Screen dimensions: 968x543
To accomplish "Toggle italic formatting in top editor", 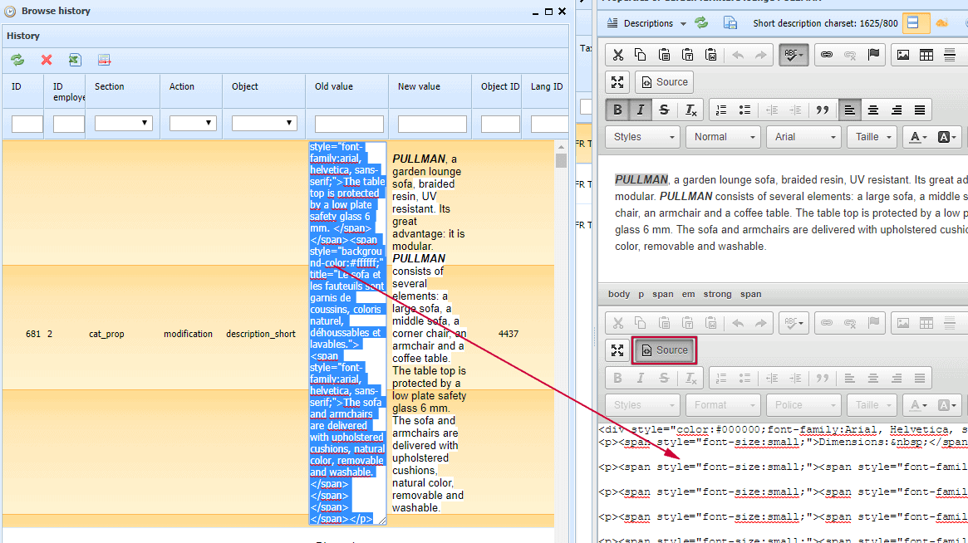I will click(641, 110).
